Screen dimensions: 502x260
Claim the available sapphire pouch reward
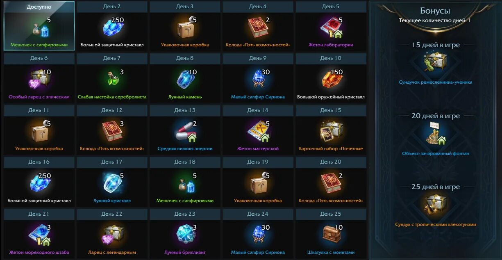[39, 27]
